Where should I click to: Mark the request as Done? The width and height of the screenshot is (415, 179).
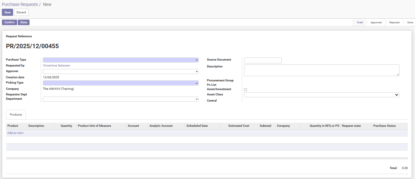(x=24, y=22)
